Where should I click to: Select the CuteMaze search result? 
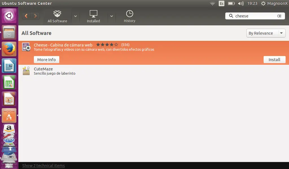(x=43, y=71)
